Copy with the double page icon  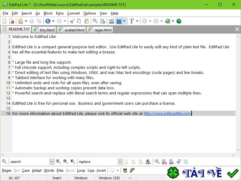(x=79, y=21)
